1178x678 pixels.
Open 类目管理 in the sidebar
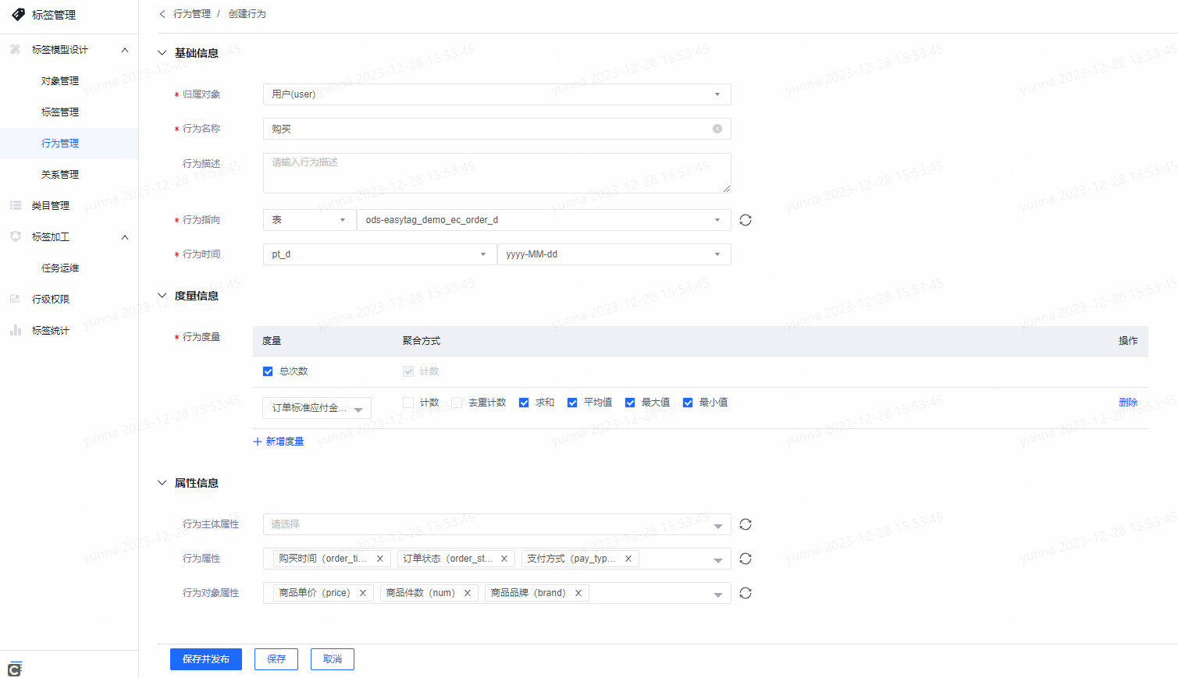[x=51, y=206]
